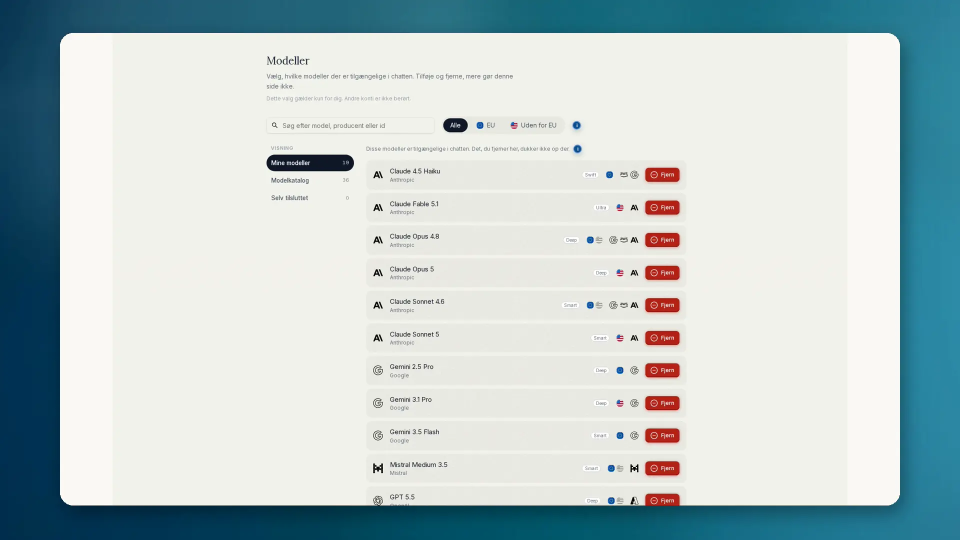Click the Mistral provider icon next to Fjern for Mistral Medium 3.5

click(x=634, y=468)
